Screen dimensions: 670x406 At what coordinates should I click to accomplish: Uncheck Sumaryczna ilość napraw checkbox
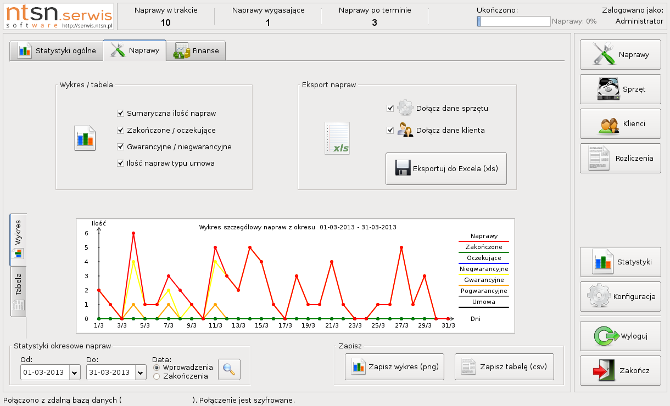click(x=121, y=114)
